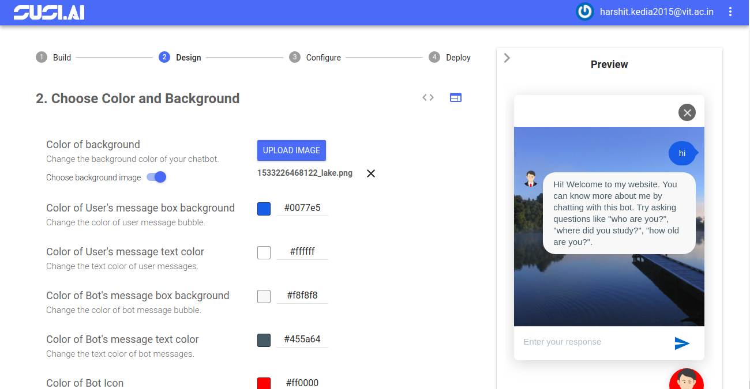Open the three-dot options menu in header

click(x=730, y=12)
